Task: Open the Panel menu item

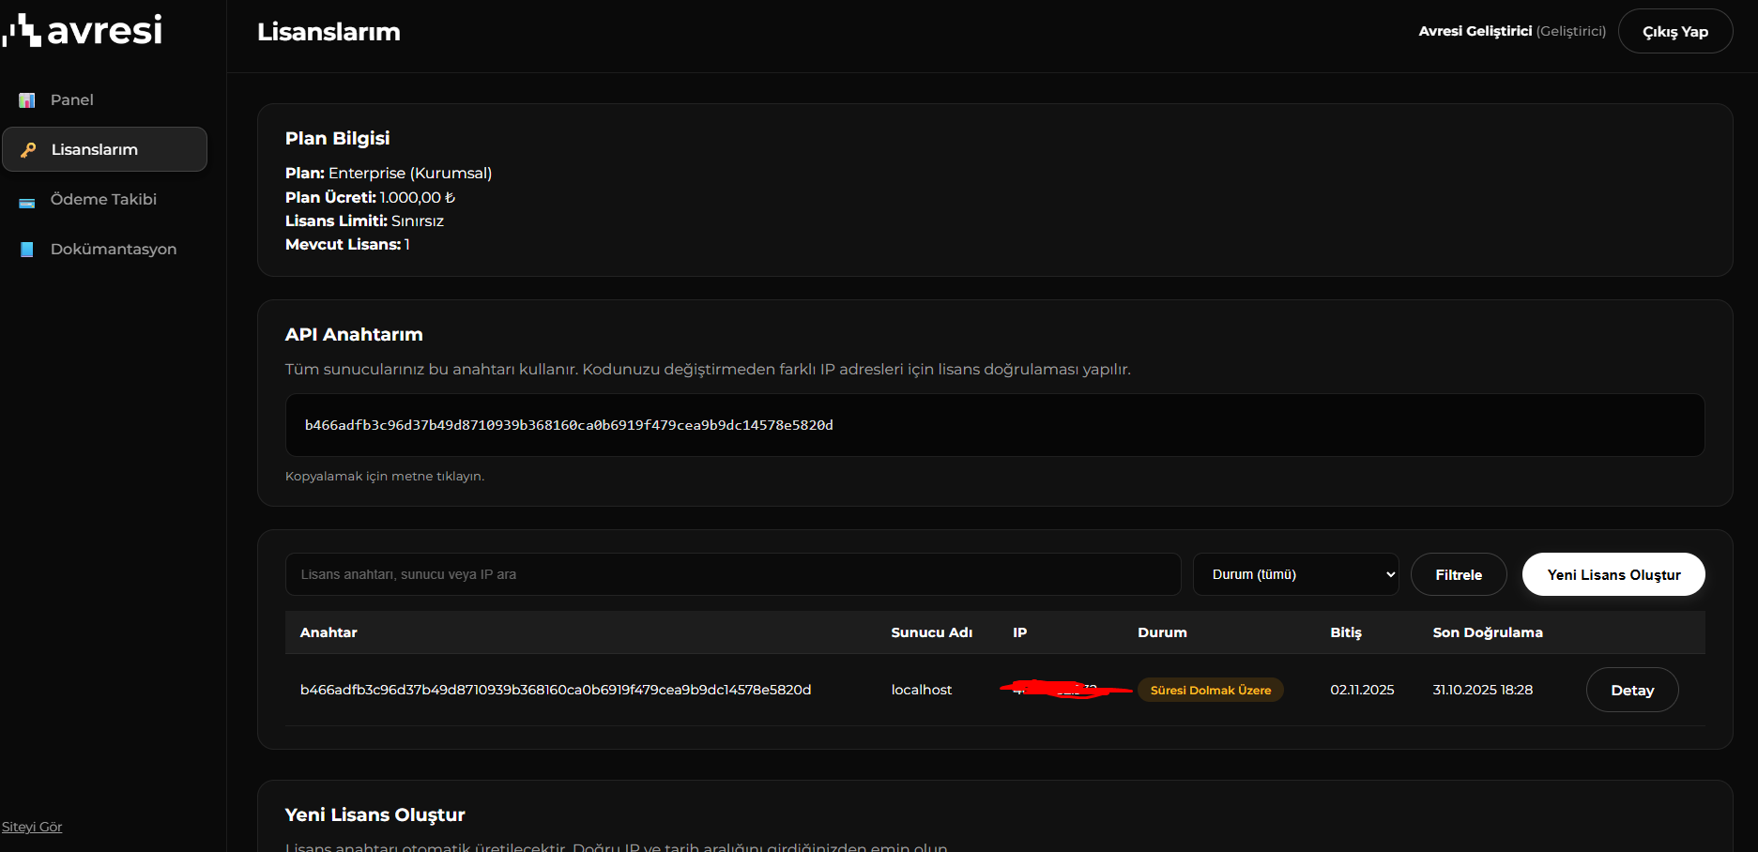Action: click(71, 100)
